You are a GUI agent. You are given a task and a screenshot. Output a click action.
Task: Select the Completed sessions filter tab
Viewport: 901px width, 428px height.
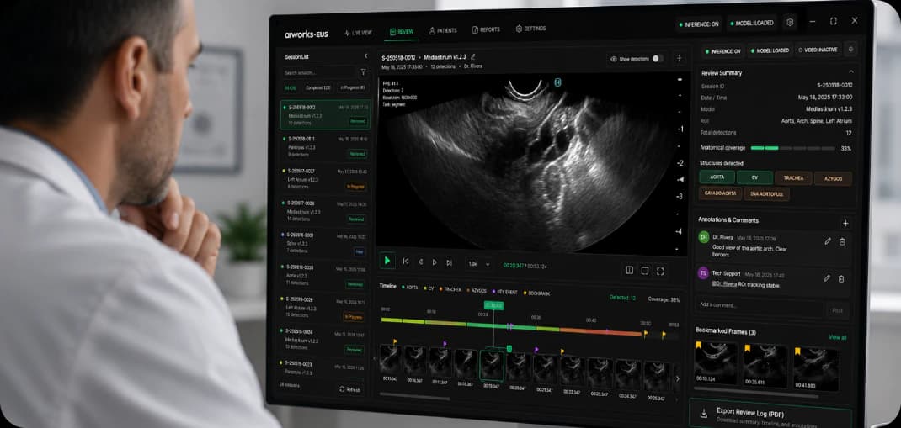tap(318, 87)
